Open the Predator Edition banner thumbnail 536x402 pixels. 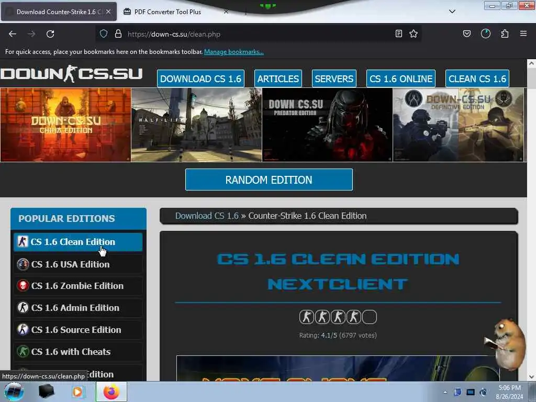(x=328, y=125)
